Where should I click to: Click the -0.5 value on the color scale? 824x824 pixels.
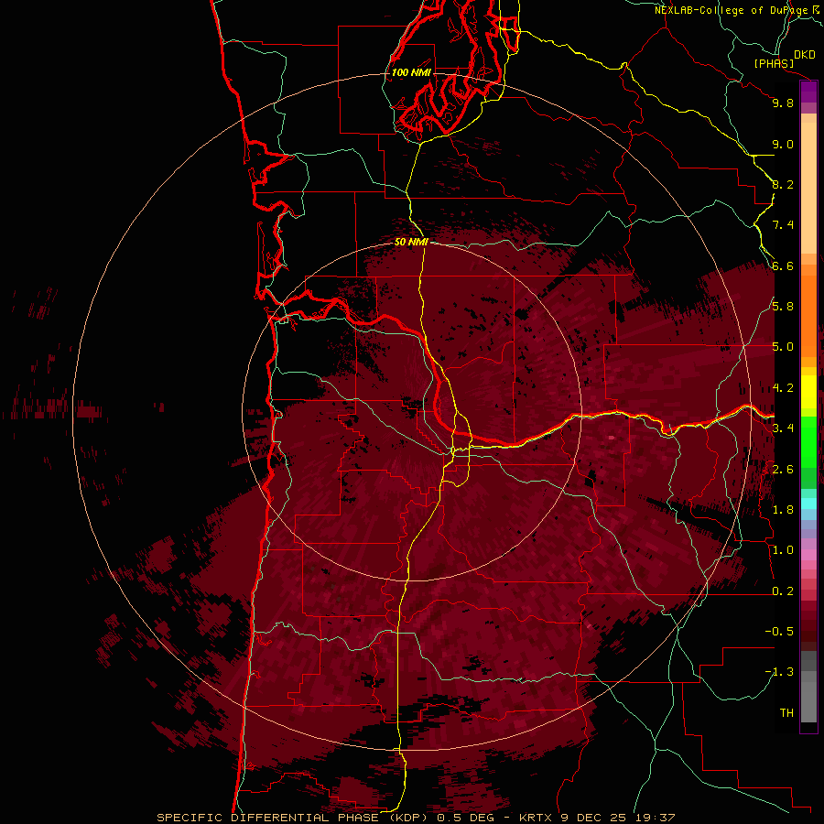(x=779, y=631)
